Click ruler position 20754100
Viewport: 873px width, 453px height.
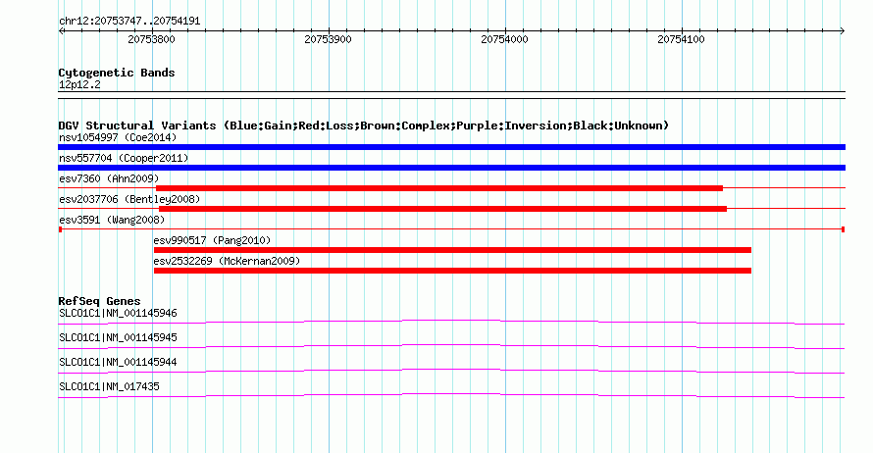point(681,39)
